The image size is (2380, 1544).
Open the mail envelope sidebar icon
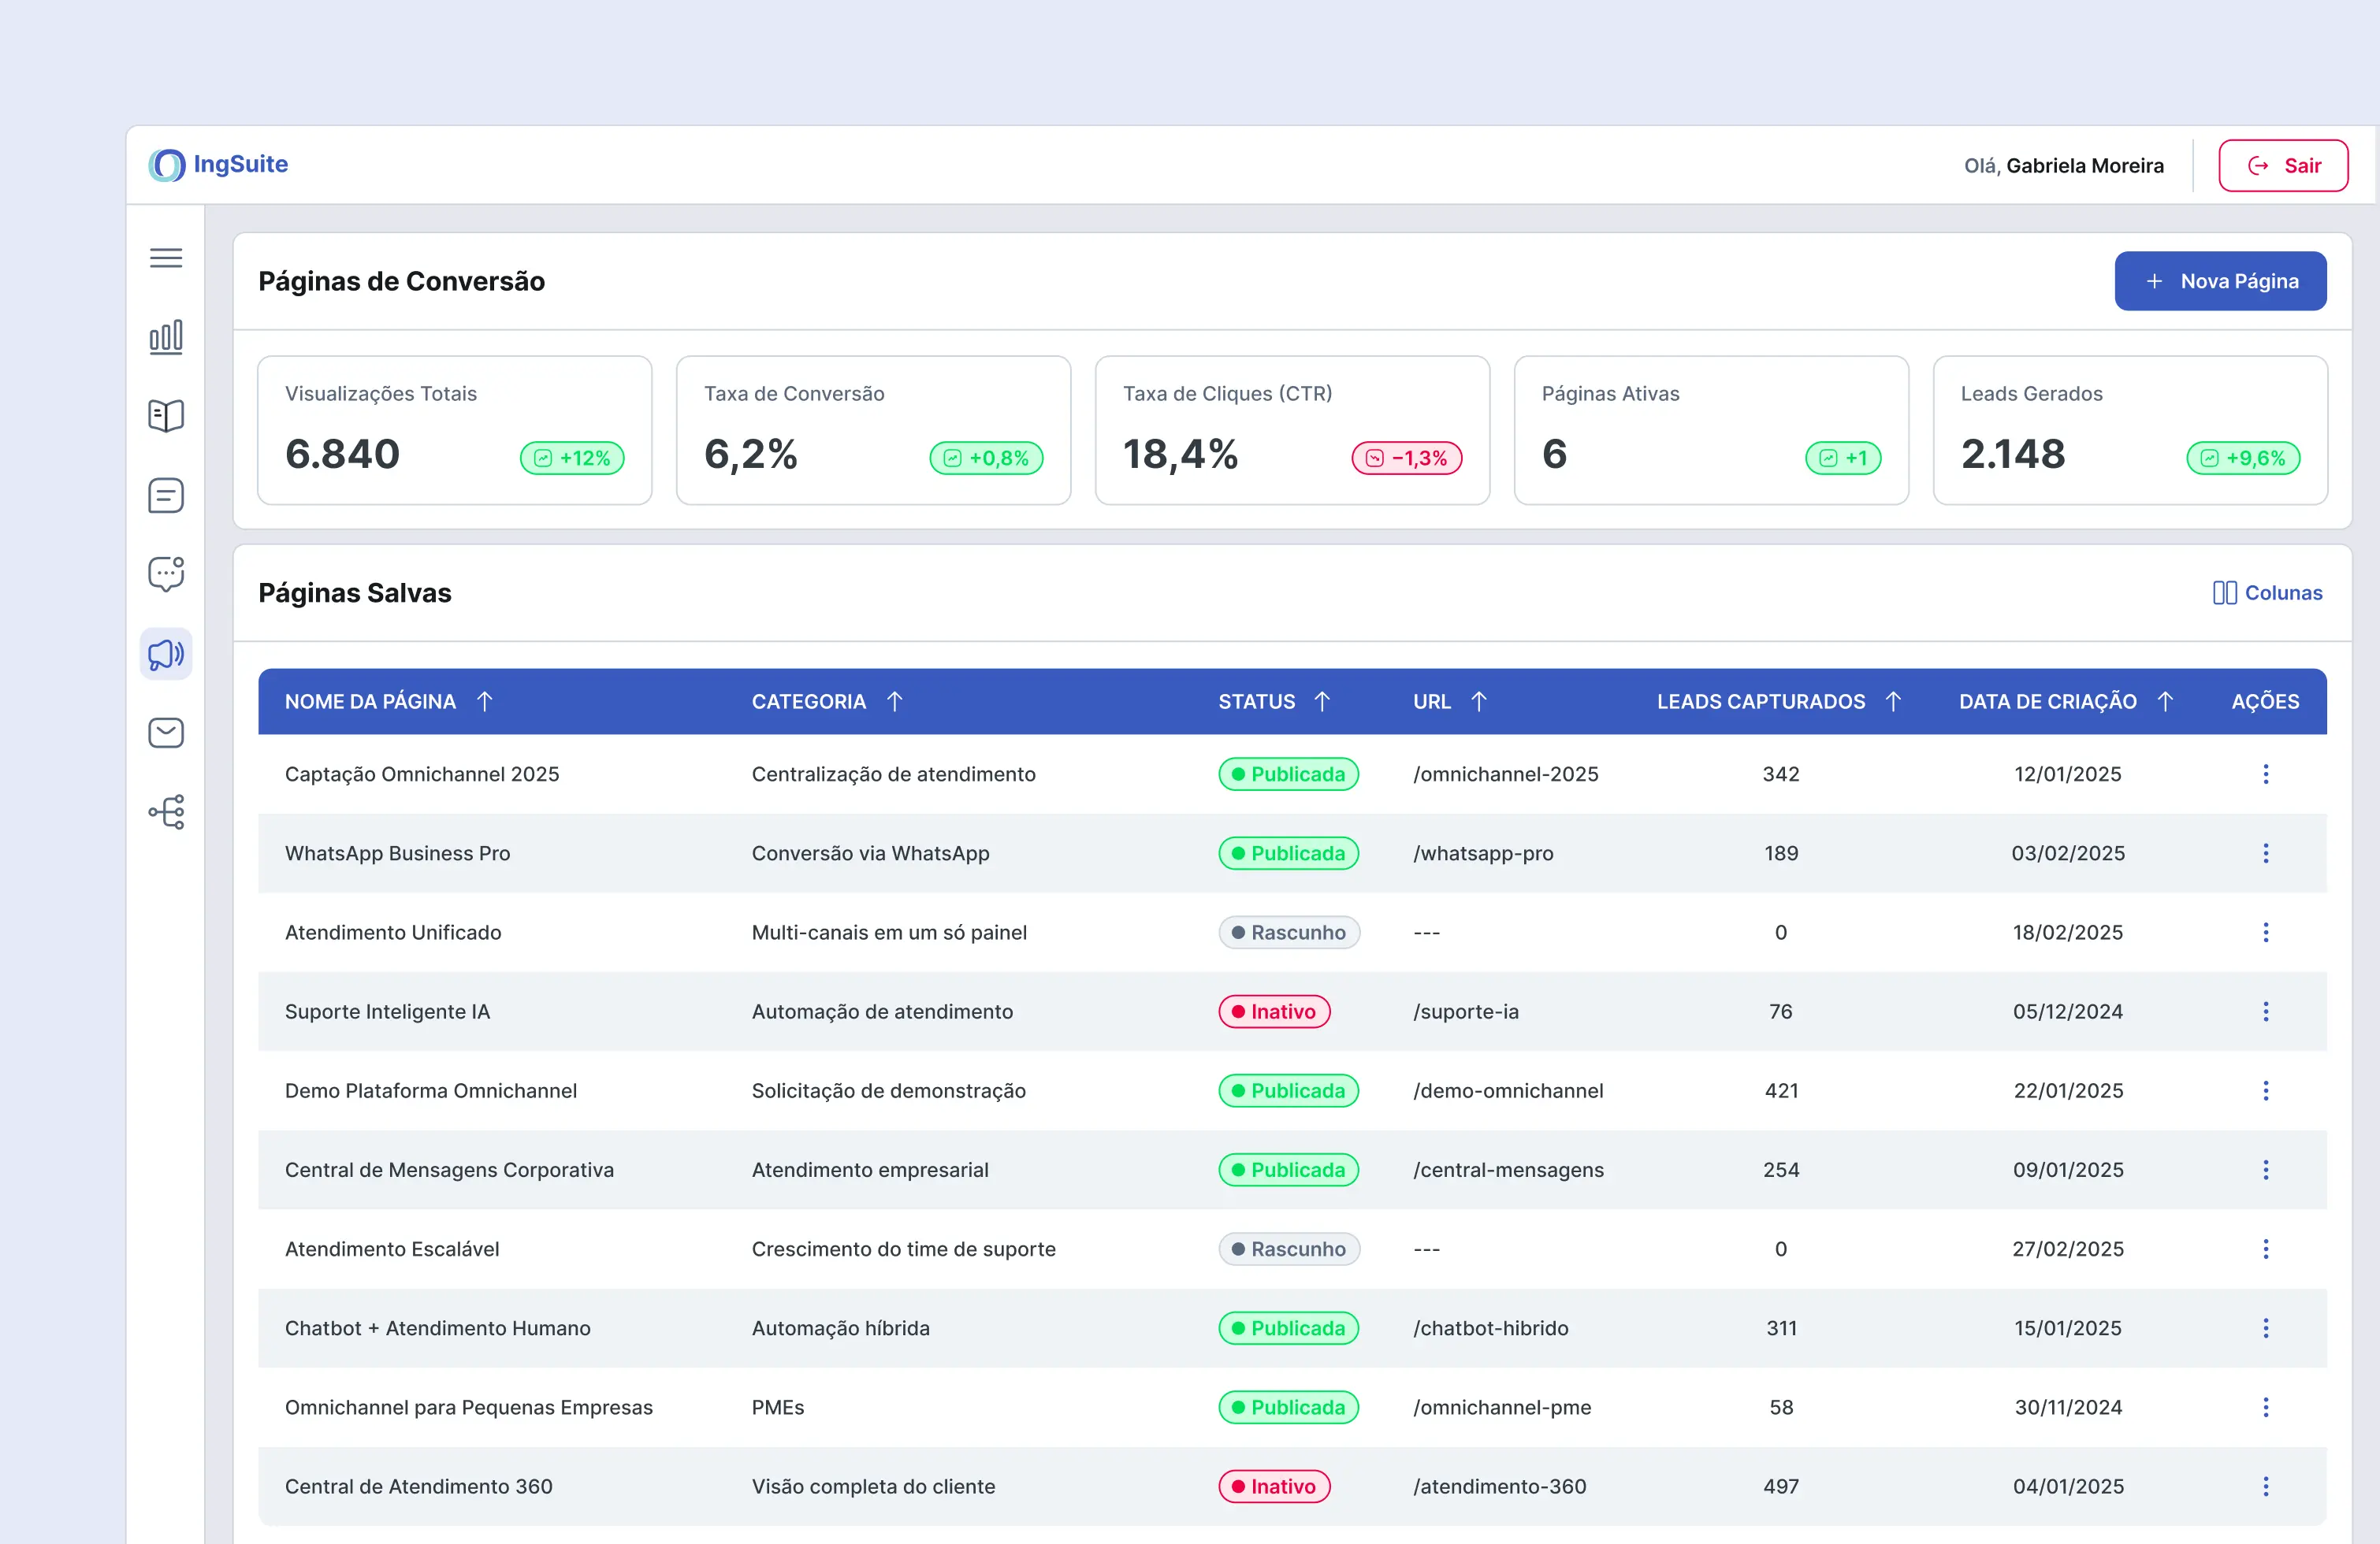click(166, 733)
